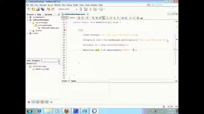
Task: Open the media player taskbar icon
Action: [x=57, y=111]
